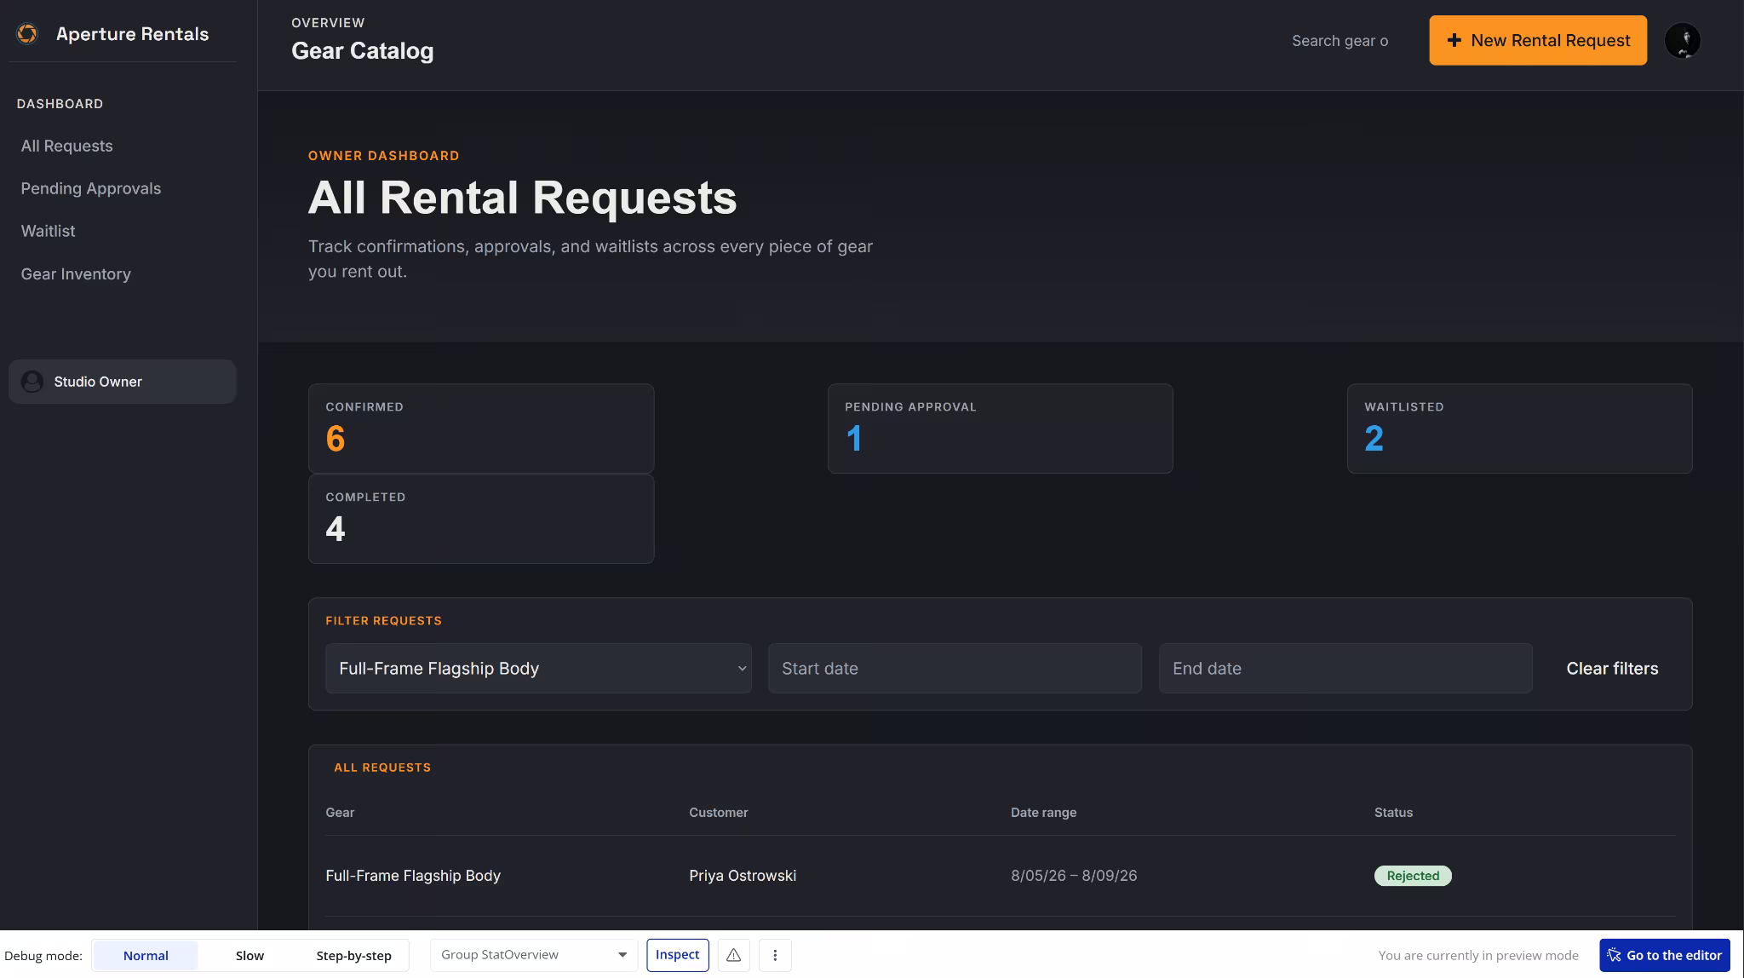Click the plus icon on New Rental Request

[x=1454, y=40]
